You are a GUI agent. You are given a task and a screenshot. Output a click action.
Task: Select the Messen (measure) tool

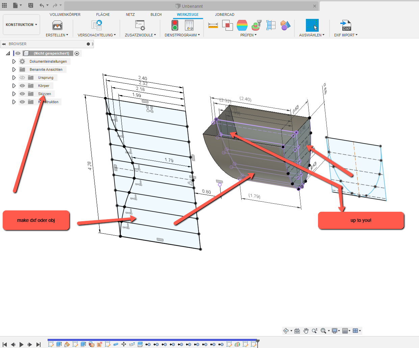pyautogui.click(x=213, y=25)
